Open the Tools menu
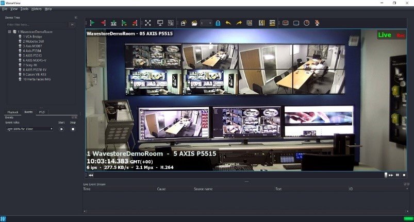The image size is (414, 222). pos(24,9)
